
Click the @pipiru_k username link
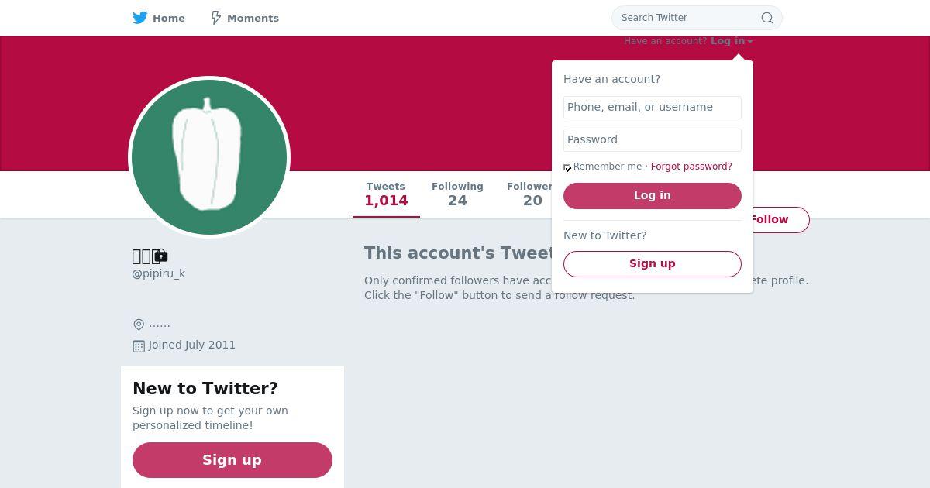coord(159,273)
